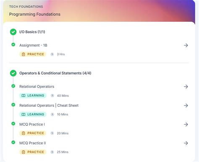Click the green checkmark beside Assignment - 1B
Image resolution: width=199 pixels, height=162 pixels.
click(x=13, y=45)
